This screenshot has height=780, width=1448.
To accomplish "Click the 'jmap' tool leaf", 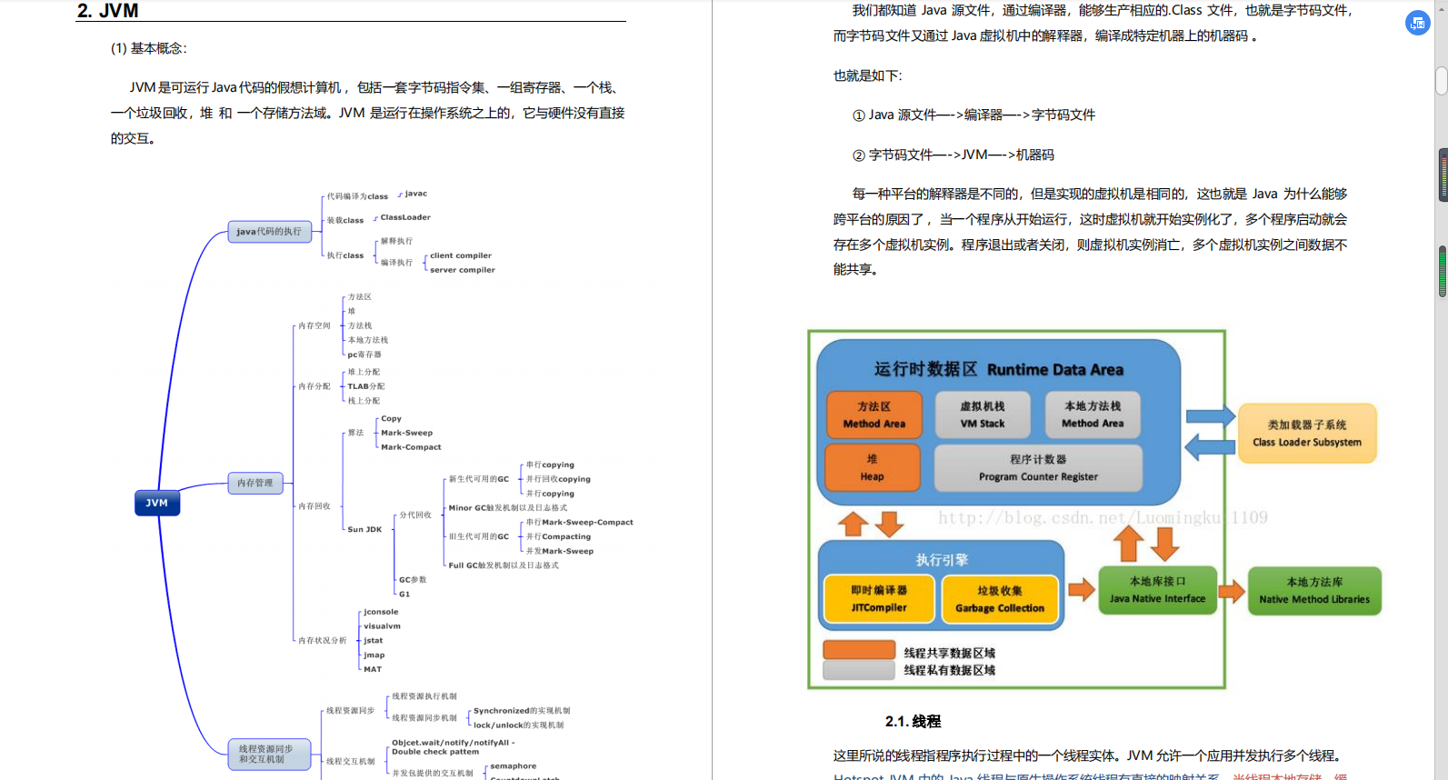I will tap(374, 655).
